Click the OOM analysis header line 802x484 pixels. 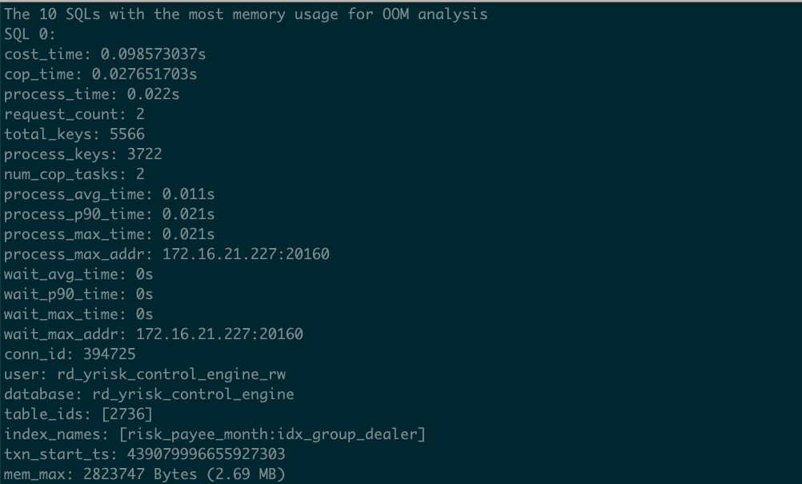tap(246, 14)
